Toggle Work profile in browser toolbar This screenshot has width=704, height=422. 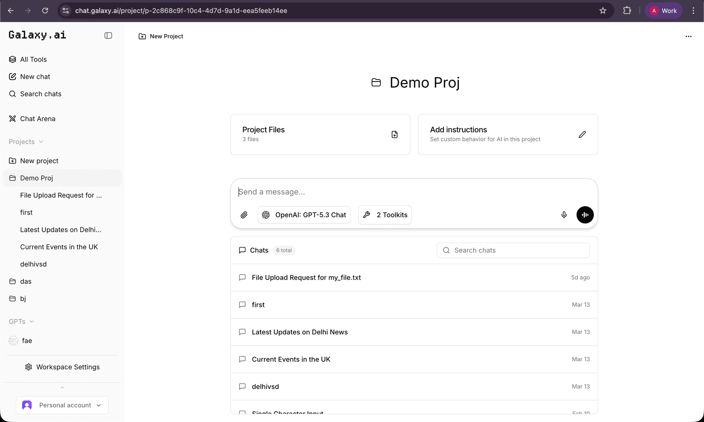point(663,11)
